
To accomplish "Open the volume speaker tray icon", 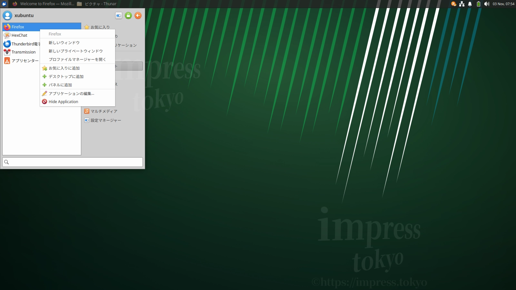I will coord(487,4).
